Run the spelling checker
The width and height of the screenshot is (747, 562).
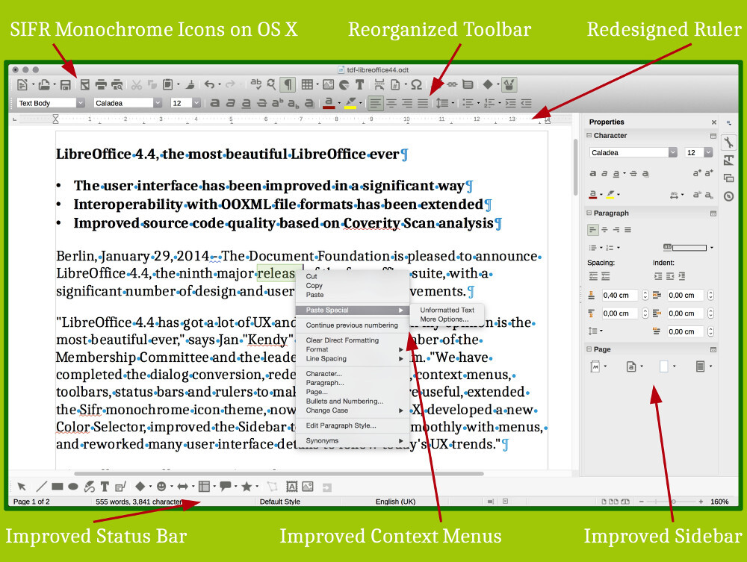point(256,84)
